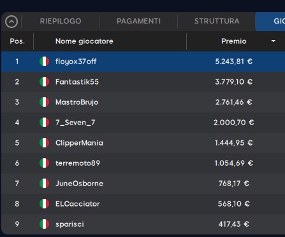The height and width of the screenshot is (237, 285).
Task: Switch to the RIEPILOGO tab
Action: 61,21
